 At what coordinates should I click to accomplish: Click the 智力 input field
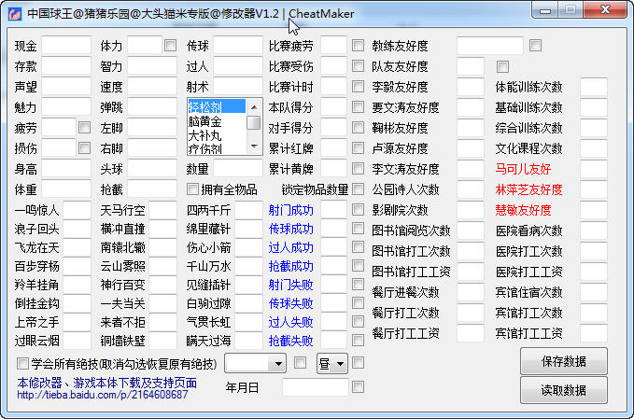pos(152,66)
